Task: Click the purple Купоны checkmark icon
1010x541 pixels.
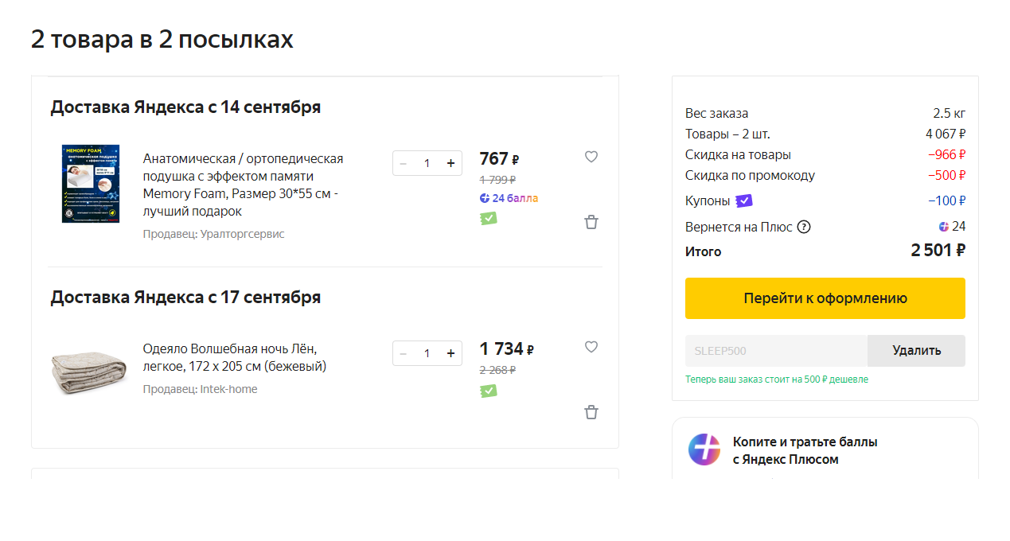Action: [743, 200]
